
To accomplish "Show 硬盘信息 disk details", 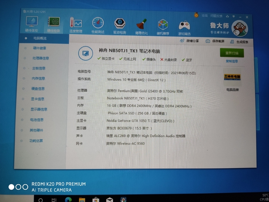I will [x=38, y=89].
